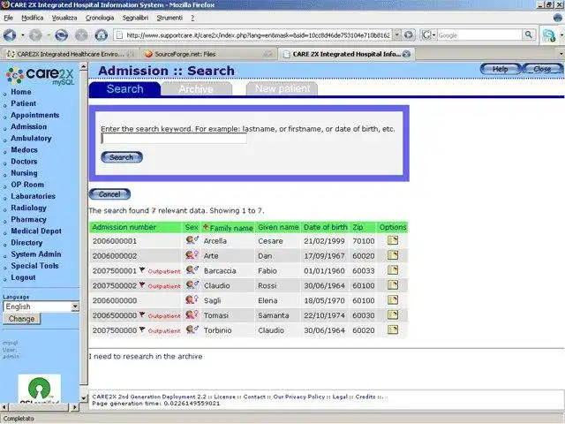565x424 pixels.
Task: Reload the page with the refresh icon
Action: coord(62,35)
